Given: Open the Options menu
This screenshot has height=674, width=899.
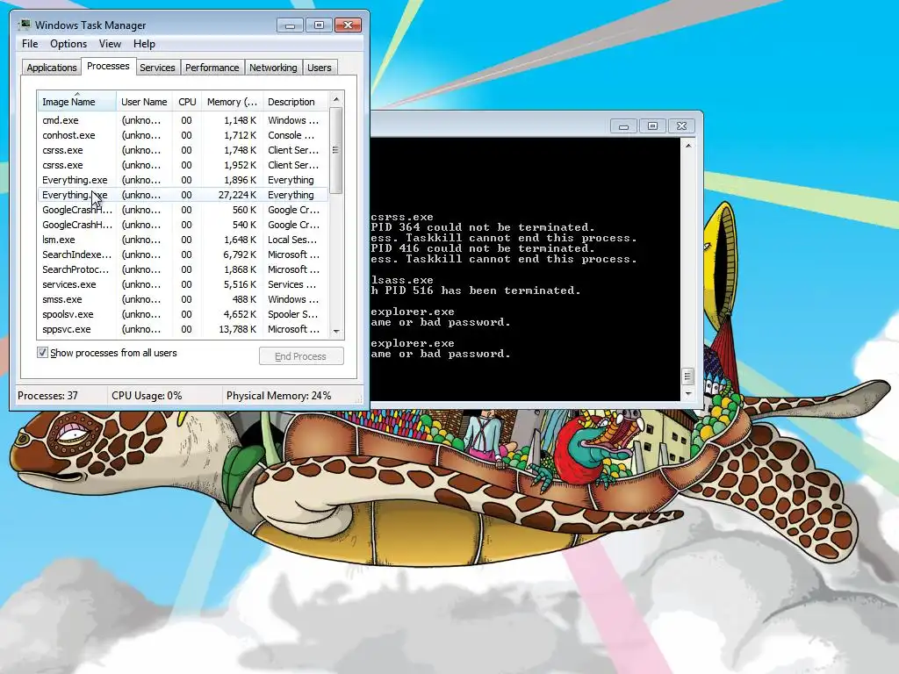Looking at the screenshot, I should tap(68, 44).
